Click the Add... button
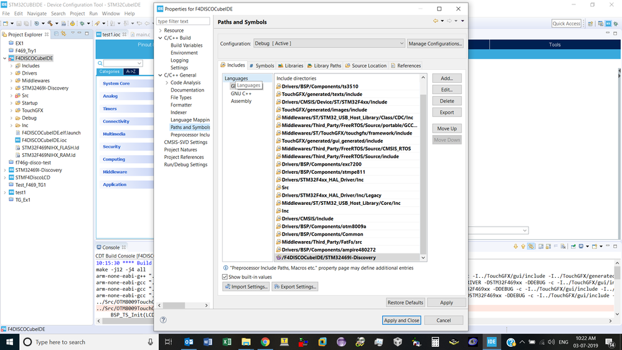 point(446,78)
